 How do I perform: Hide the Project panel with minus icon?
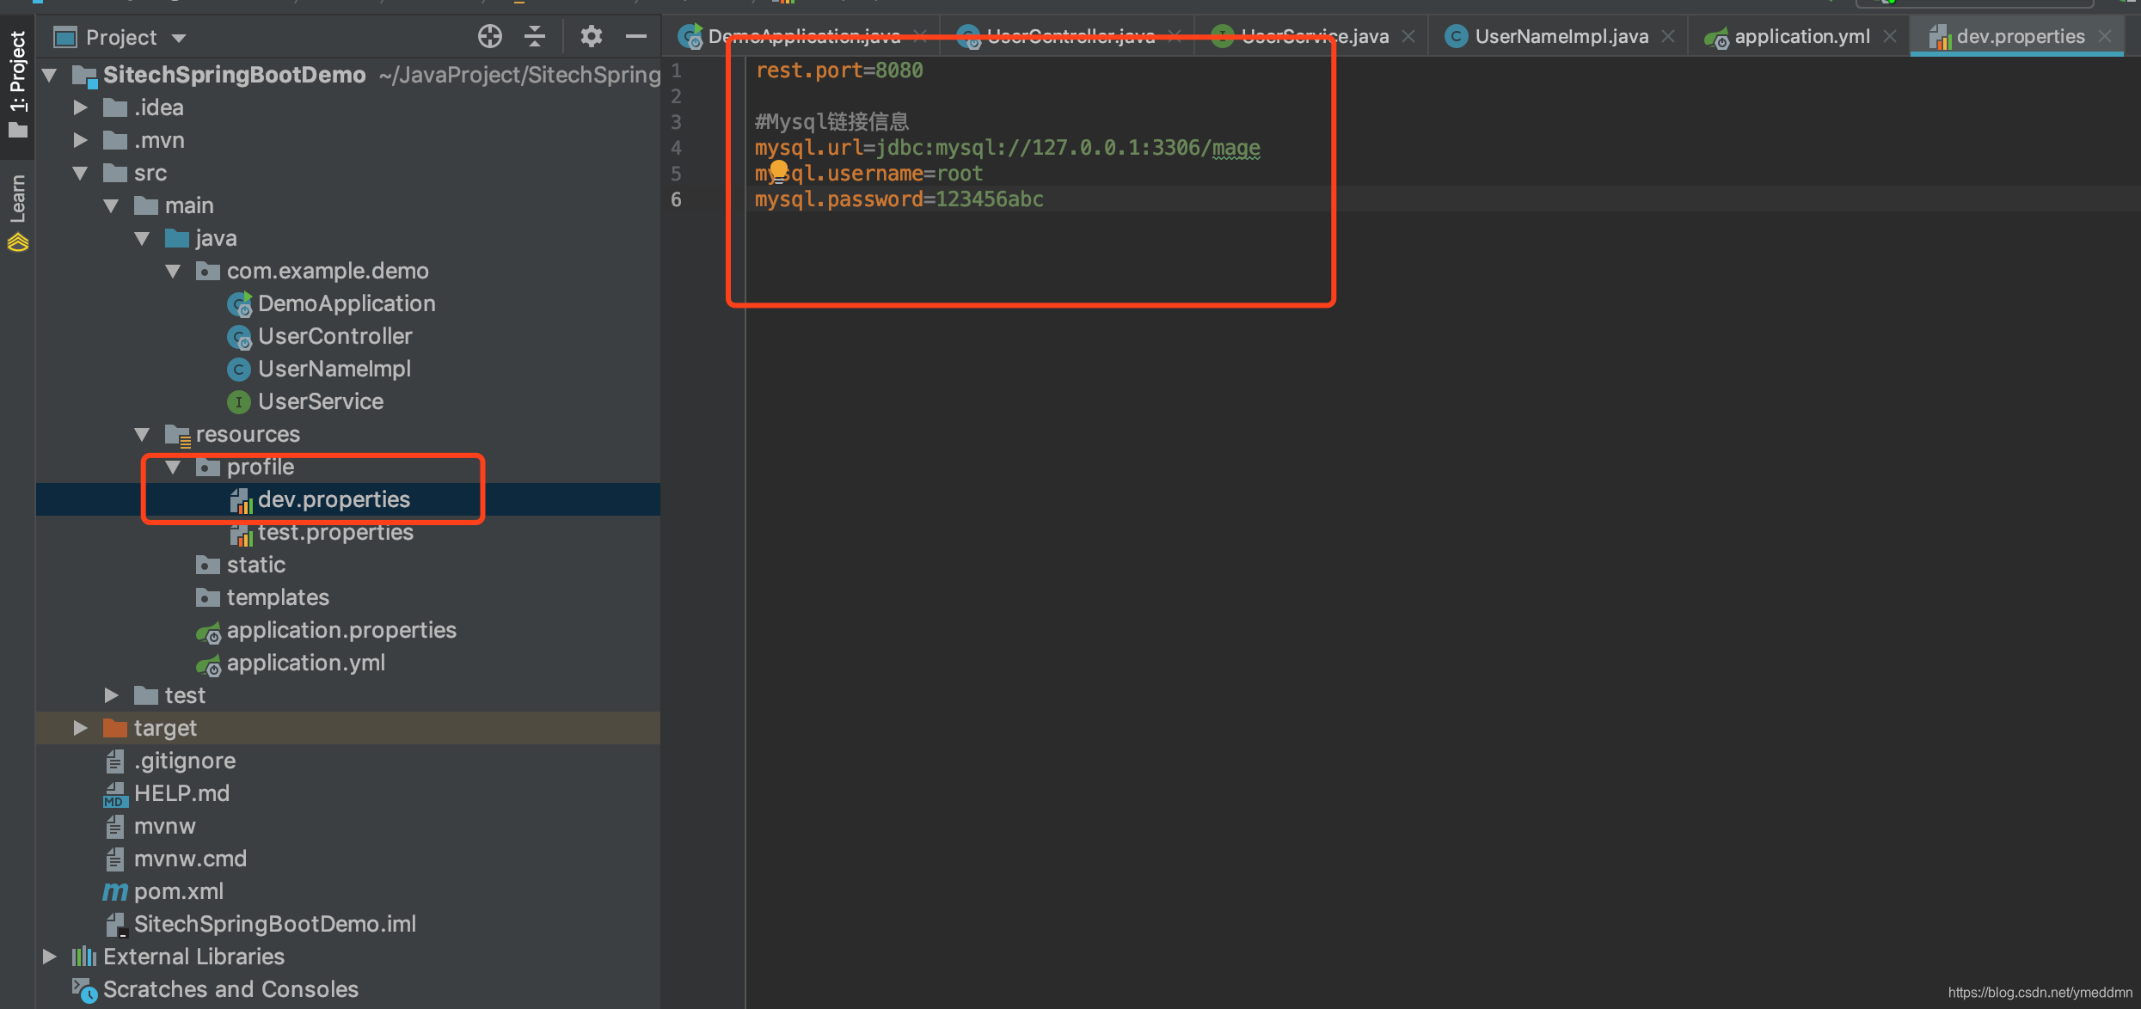click(635, 36)
